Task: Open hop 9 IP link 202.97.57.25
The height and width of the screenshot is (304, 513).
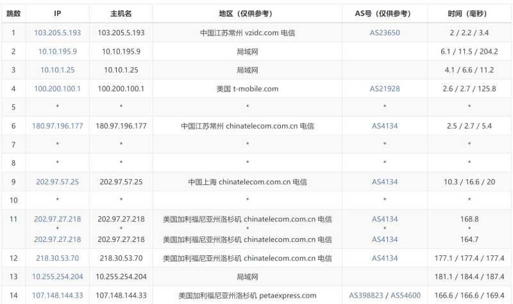Action: (x=58, y=182)
